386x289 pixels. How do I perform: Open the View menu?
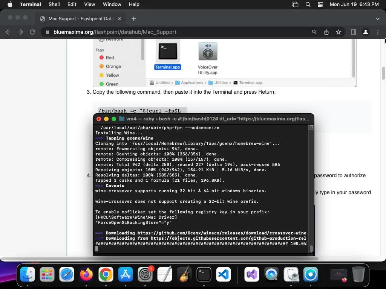[x=90, y=5]
